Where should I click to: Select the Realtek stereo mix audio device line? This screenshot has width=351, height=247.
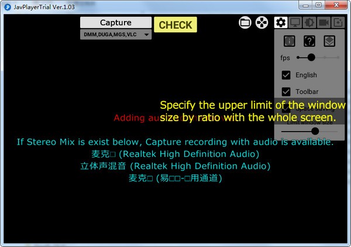175,166
